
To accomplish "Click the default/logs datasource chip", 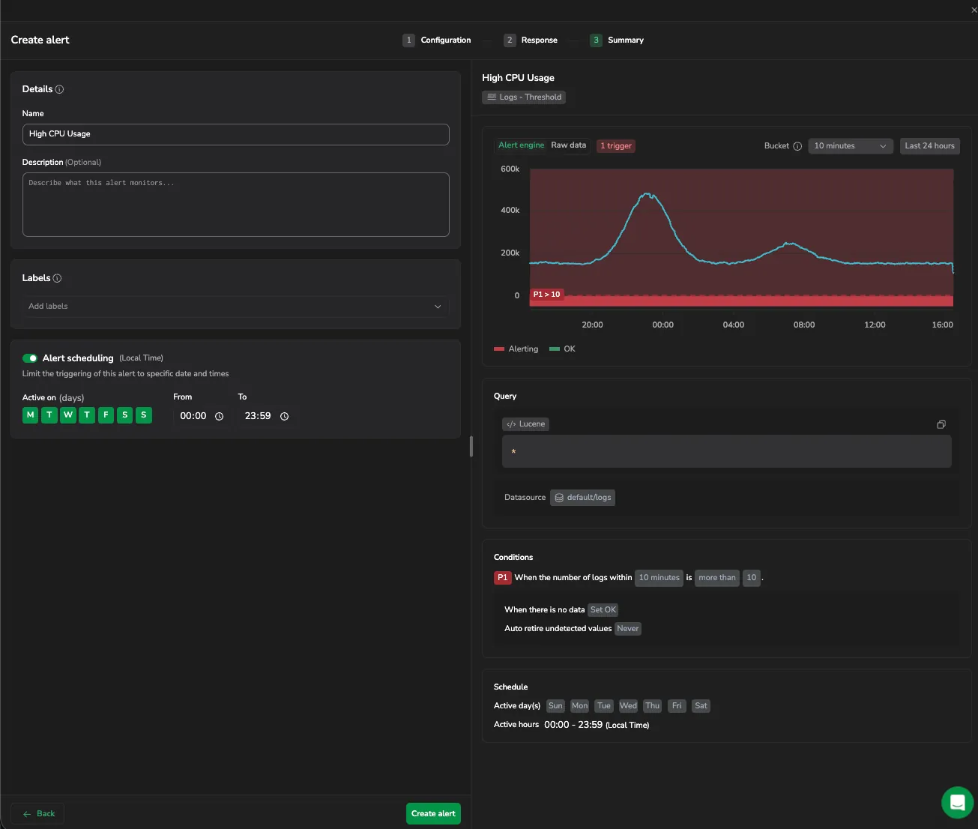I will [582, 498].
